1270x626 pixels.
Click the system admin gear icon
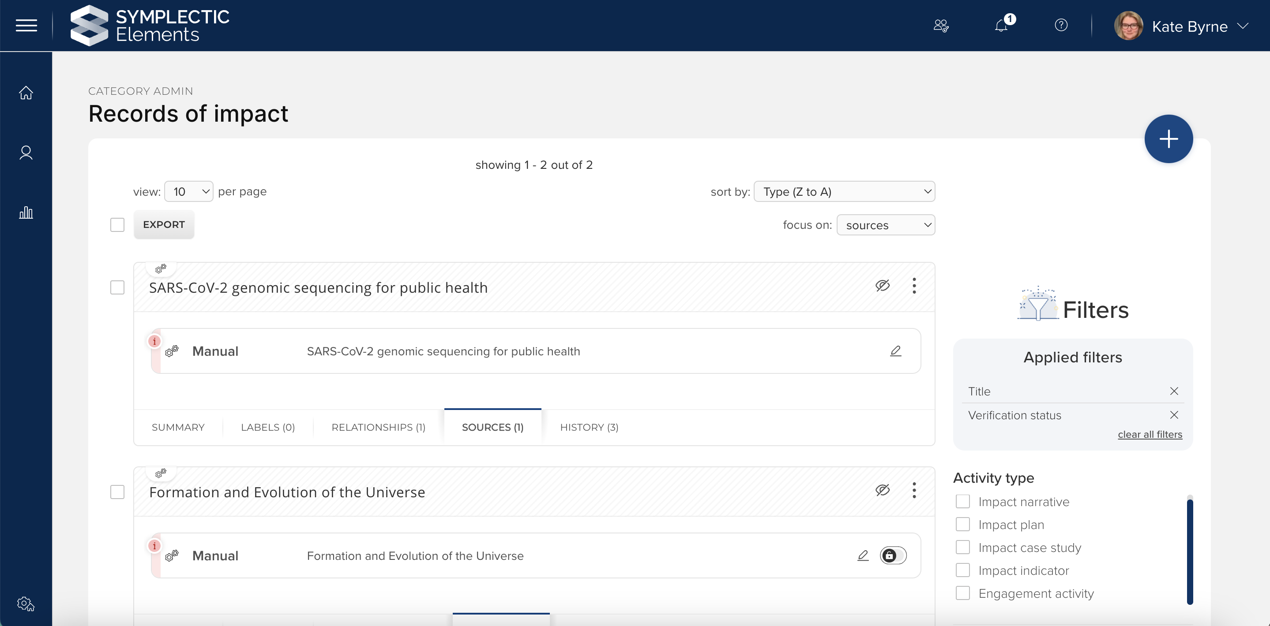click(x=25, y=604)
